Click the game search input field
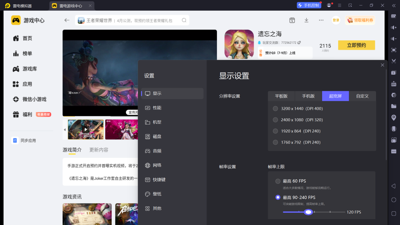The width and height of the screenshot is (400, 225). click(133, 20)
